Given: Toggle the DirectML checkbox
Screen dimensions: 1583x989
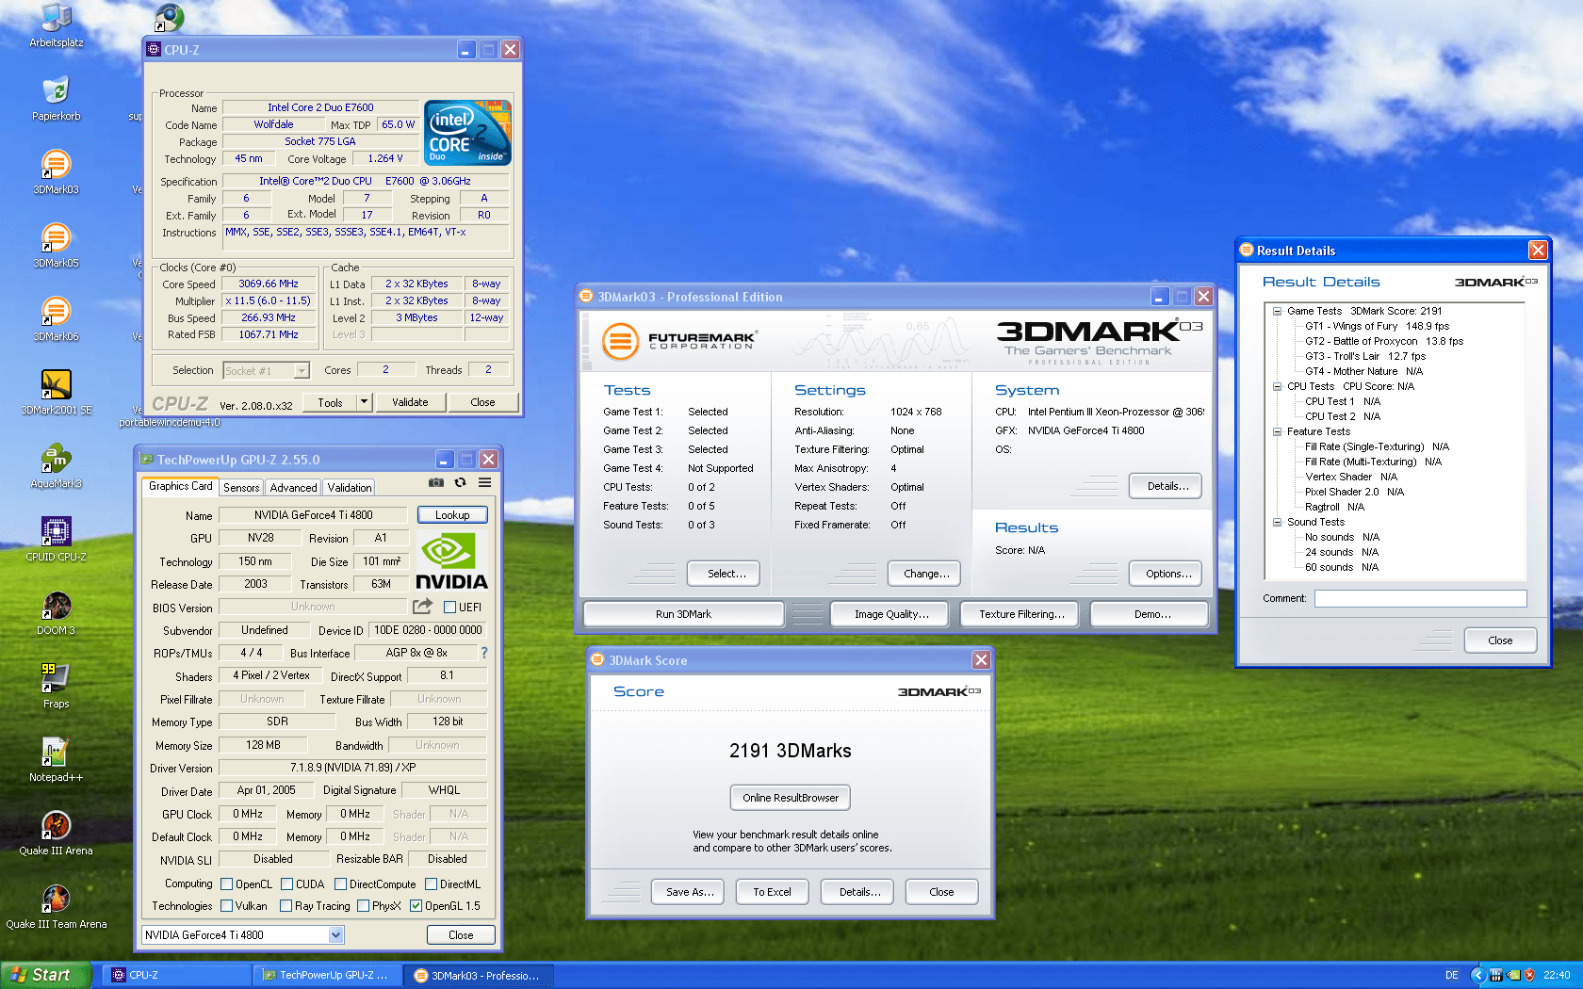Looking at the screenshot, I should coord(432,884).
